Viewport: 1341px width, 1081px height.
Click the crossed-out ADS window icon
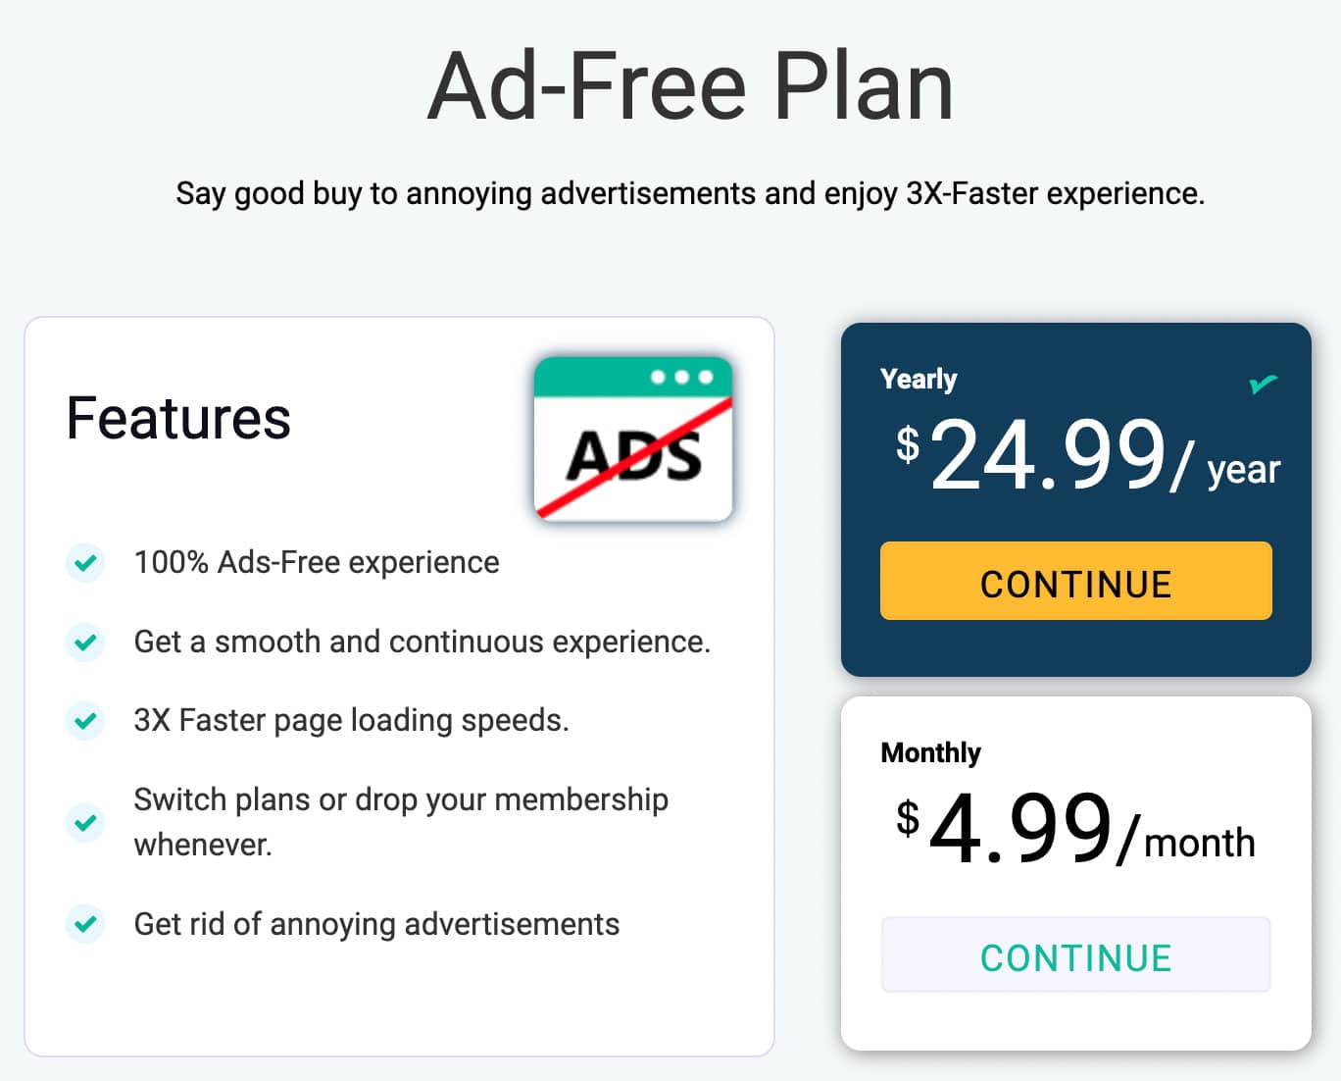point(633,438)
